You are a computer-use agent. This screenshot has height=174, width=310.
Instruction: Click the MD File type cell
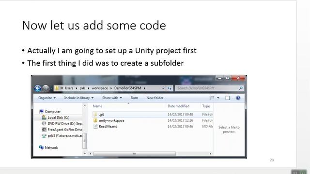[x=207, y=127]
